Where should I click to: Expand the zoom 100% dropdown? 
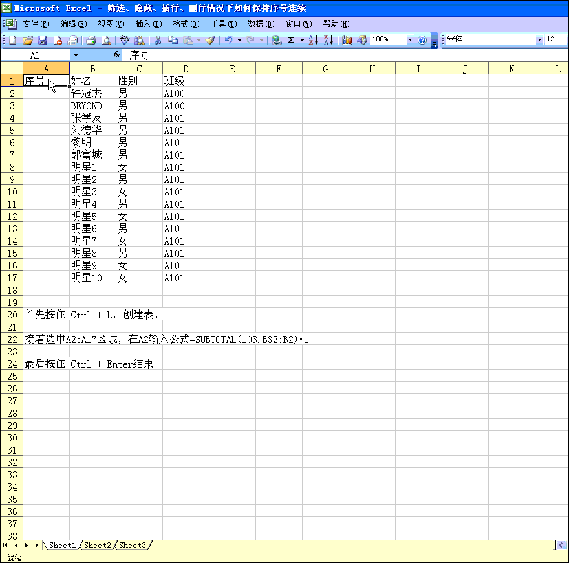pyautogui.click(x=410, y=40)
